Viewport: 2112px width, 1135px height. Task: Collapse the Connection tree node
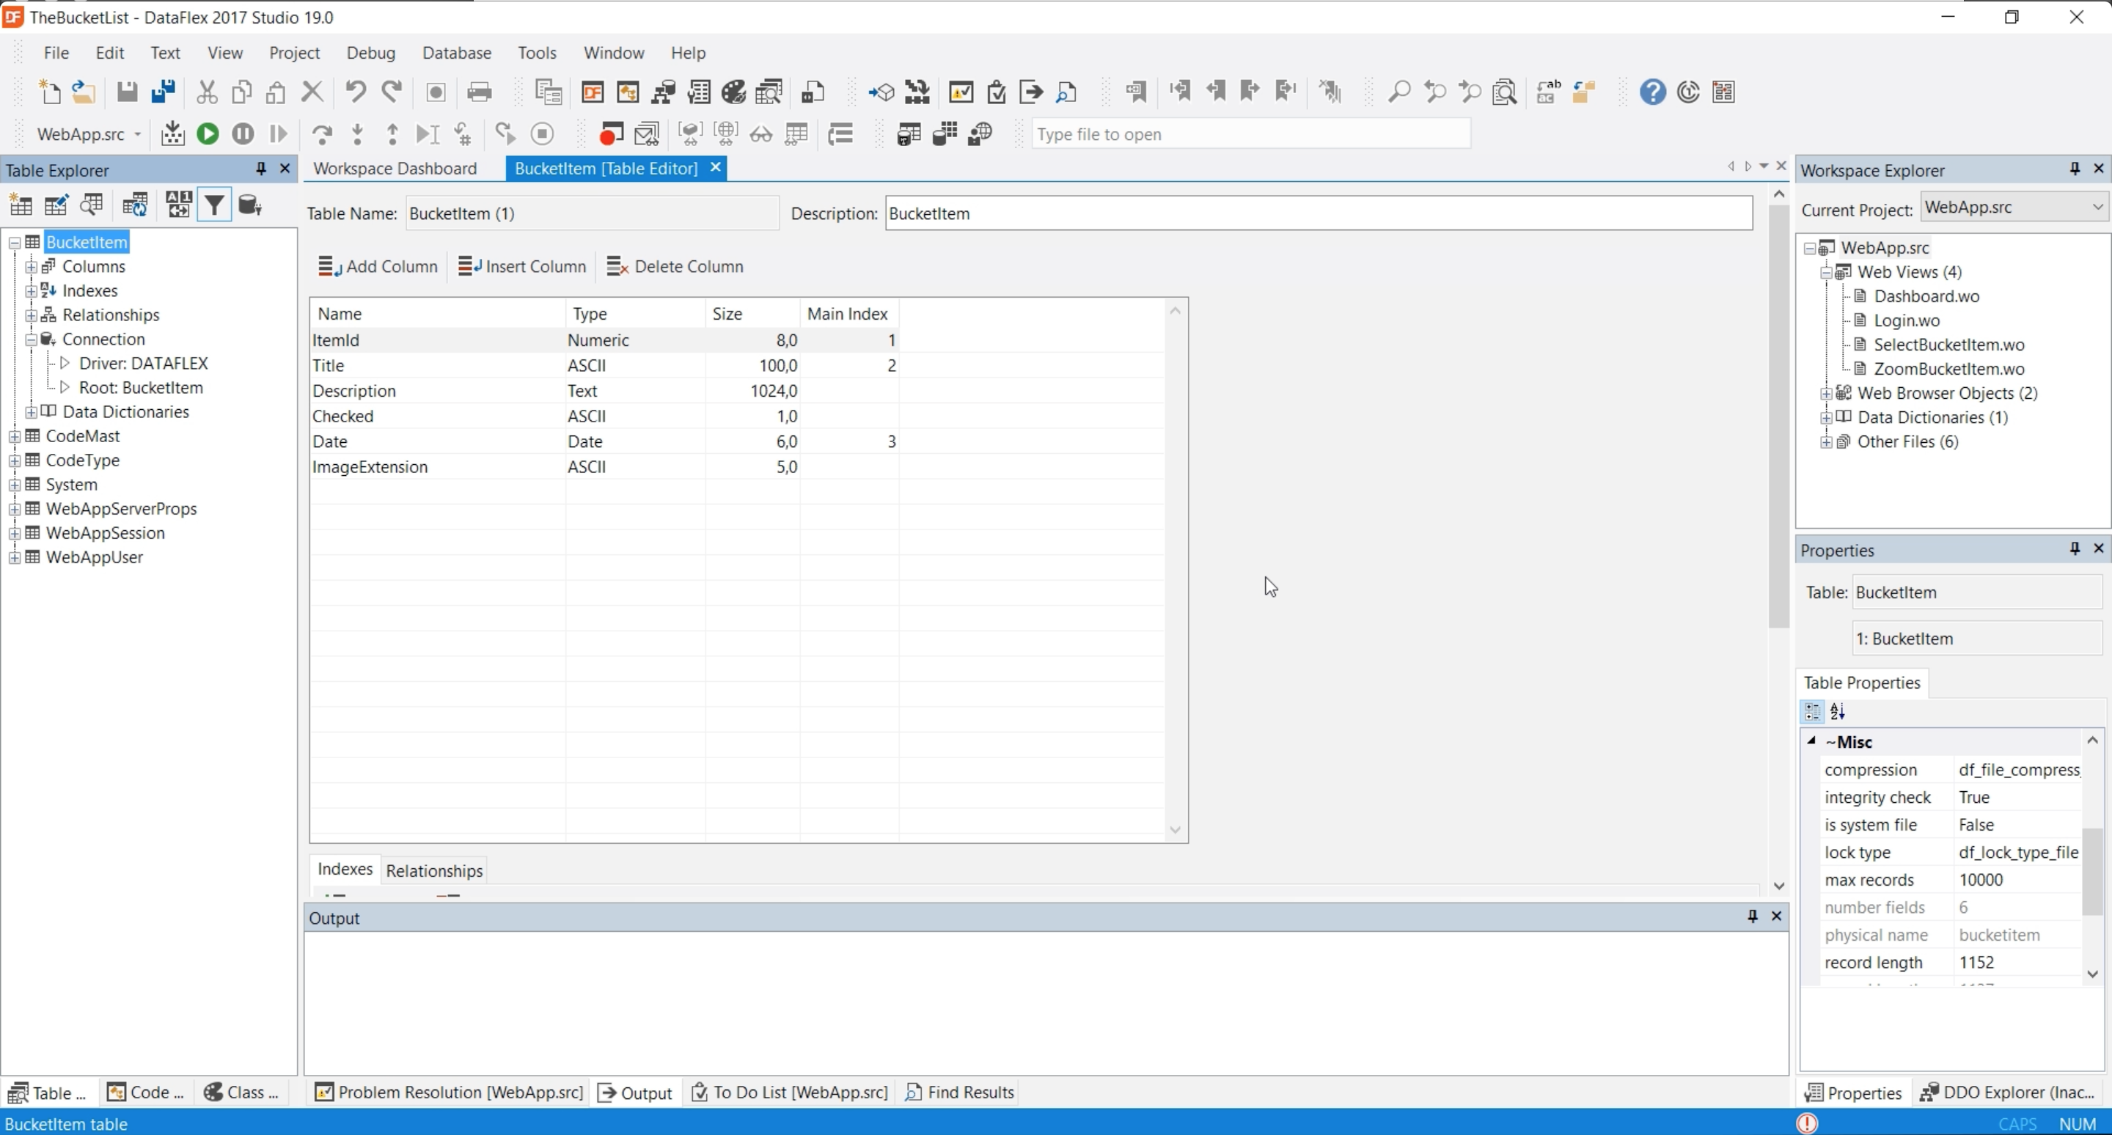[30, 339]
